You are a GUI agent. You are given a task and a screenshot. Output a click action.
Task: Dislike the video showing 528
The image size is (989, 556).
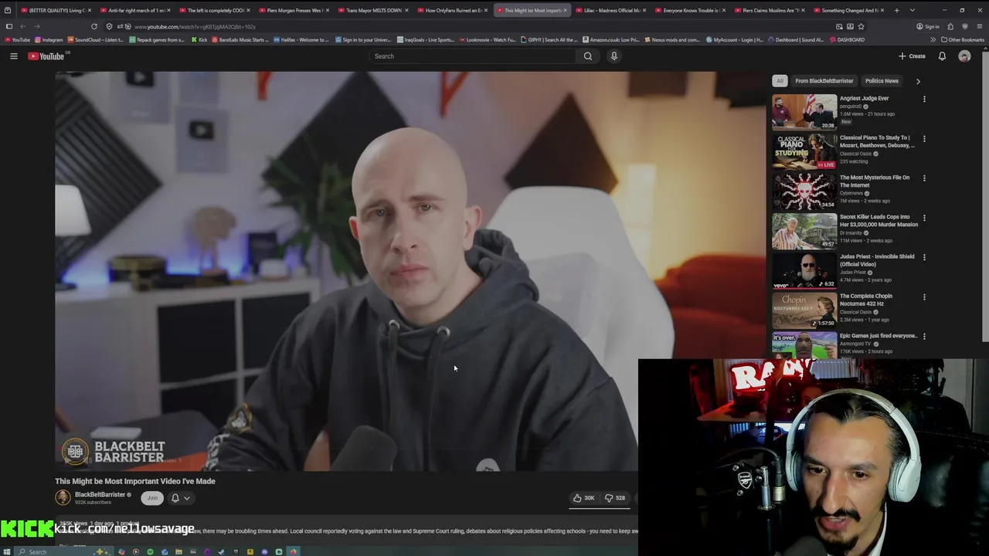coord(615,498)
